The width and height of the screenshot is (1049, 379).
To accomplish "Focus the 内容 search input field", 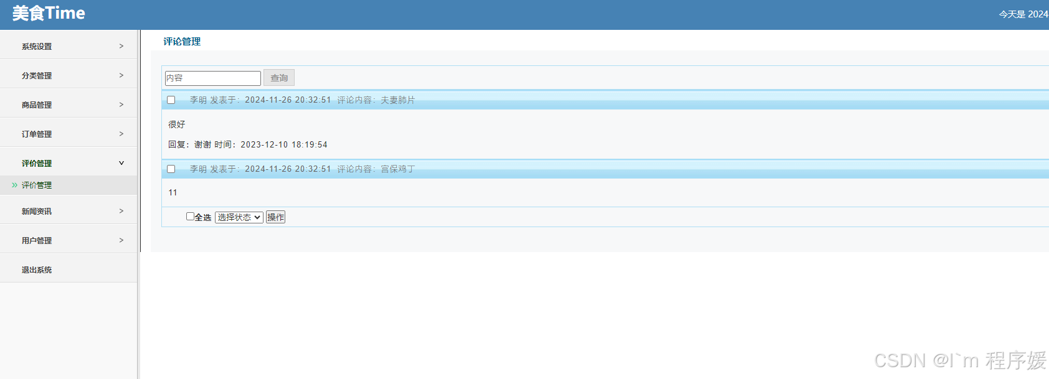I will [x=213, y=78].
